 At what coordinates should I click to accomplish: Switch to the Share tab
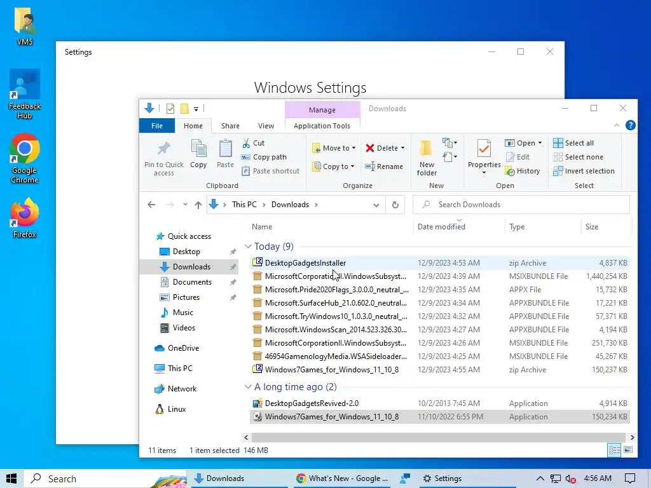230,126
